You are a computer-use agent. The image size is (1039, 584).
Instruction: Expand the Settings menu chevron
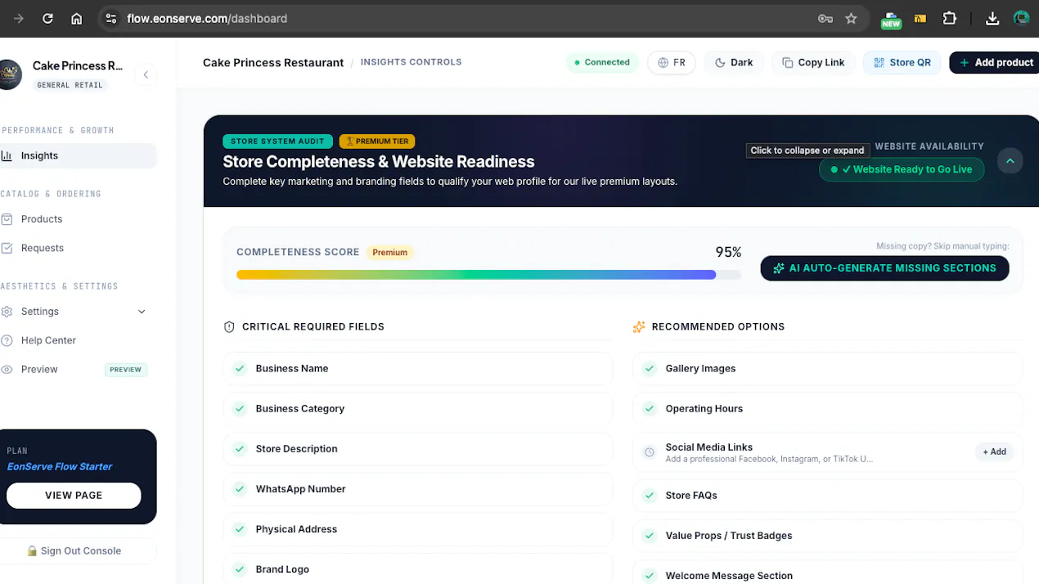(x=142, y=312)
